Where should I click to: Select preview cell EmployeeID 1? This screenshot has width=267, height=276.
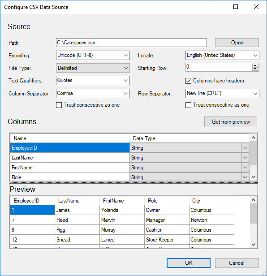coord(32,210)
